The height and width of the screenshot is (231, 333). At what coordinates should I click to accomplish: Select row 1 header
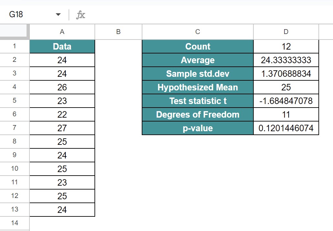[x=15, y=46]
